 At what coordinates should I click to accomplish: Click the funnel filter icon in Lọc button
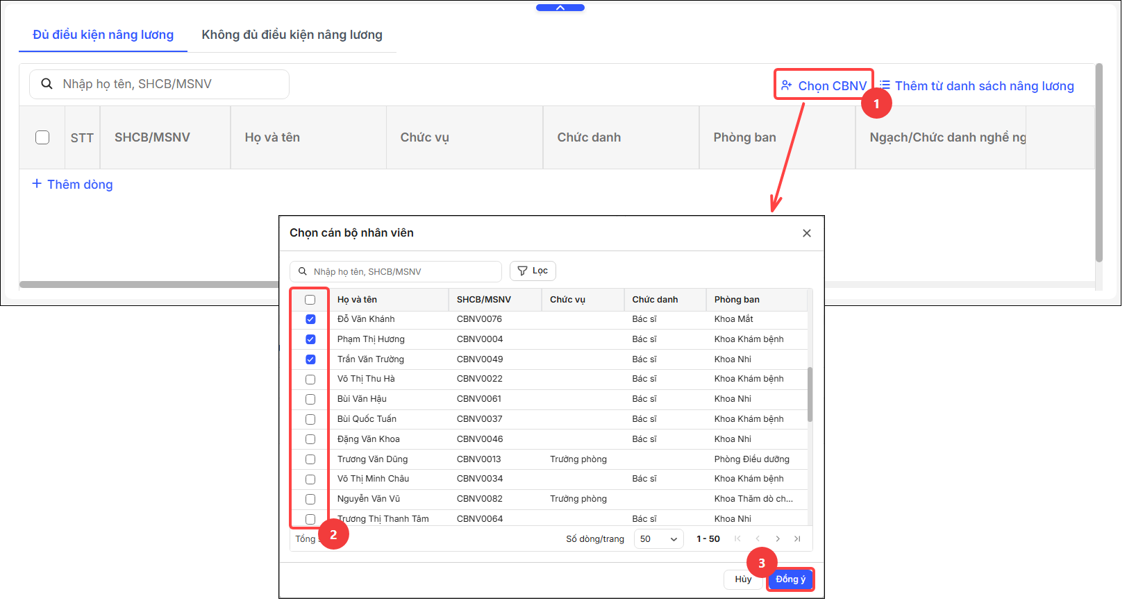tap(522, 271)
